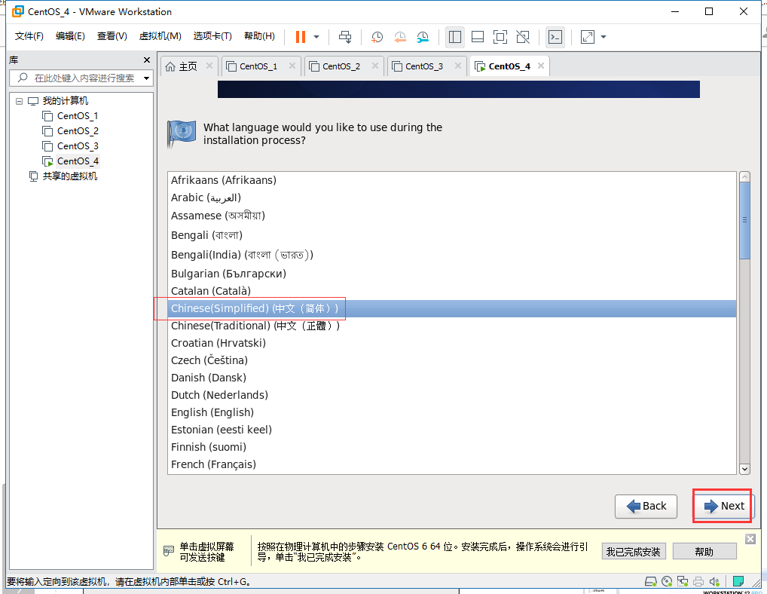
Task: Choose Czech from the language list
Action: pos(451,360)
